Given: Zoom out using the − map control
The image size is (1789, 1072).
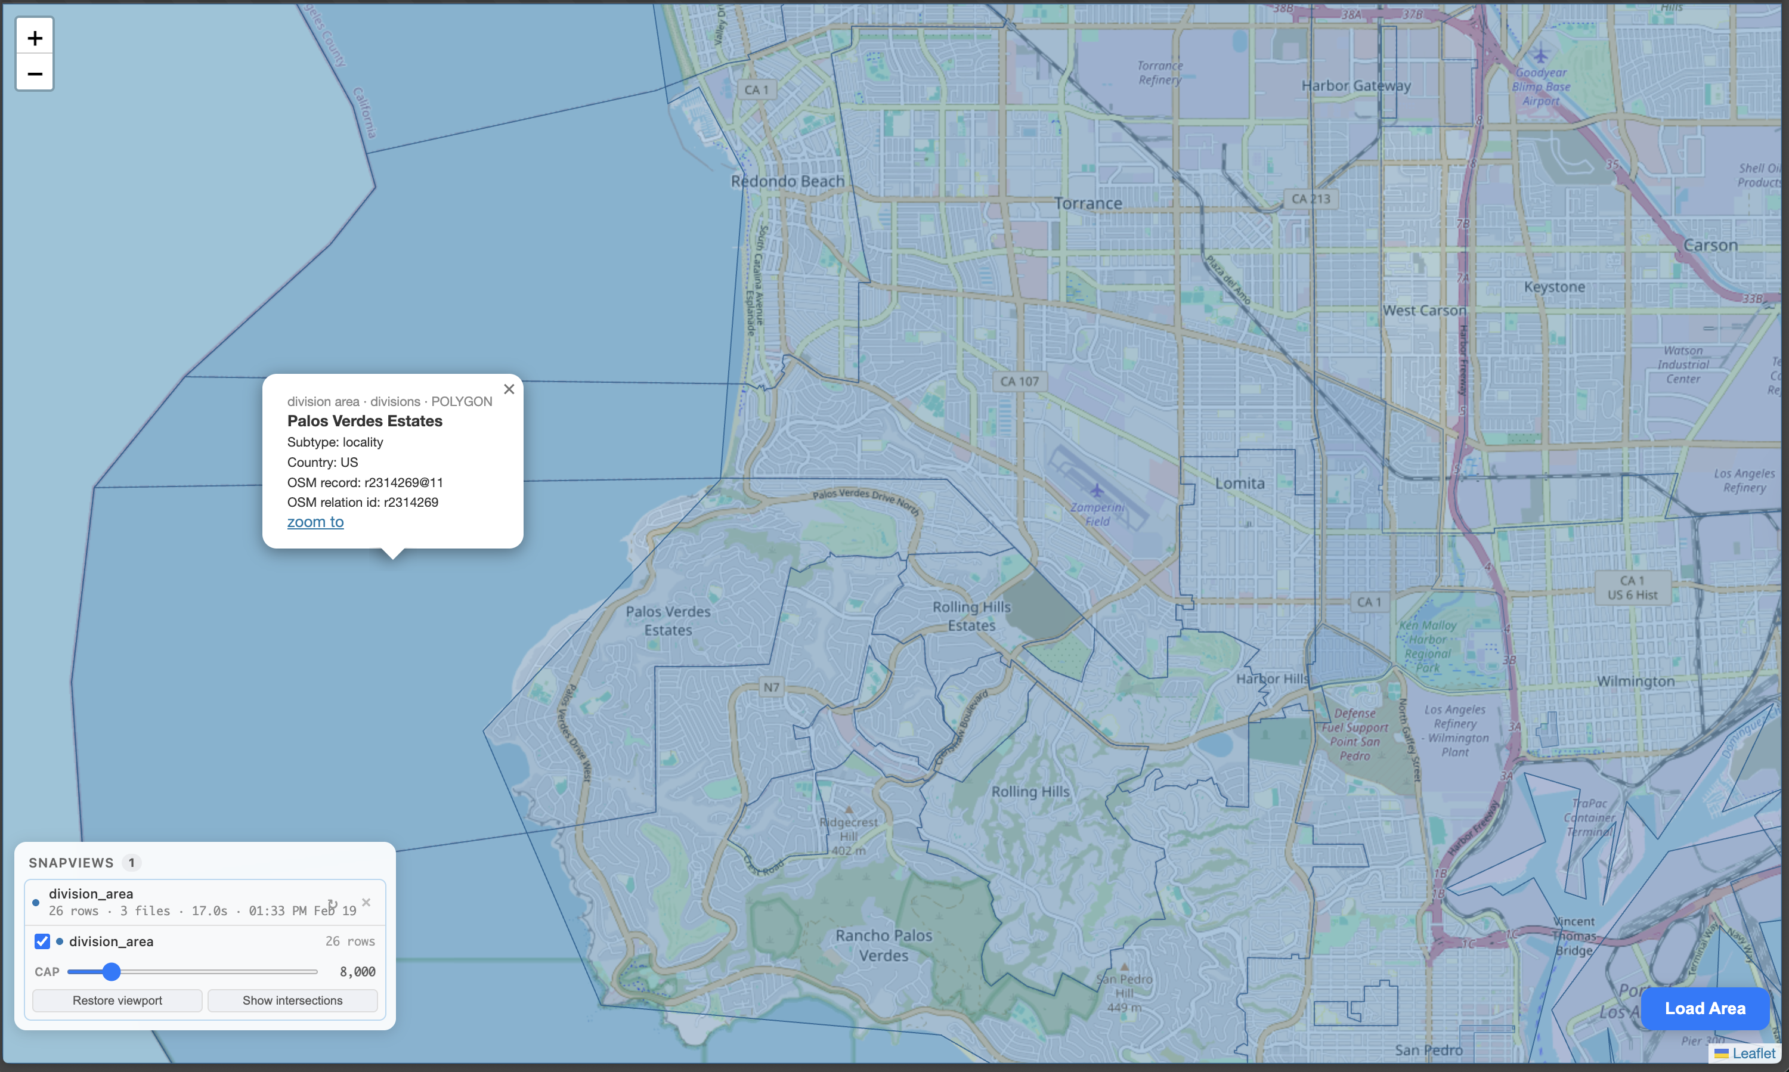Looking at the screenshot, I should (x=34, y=73).
